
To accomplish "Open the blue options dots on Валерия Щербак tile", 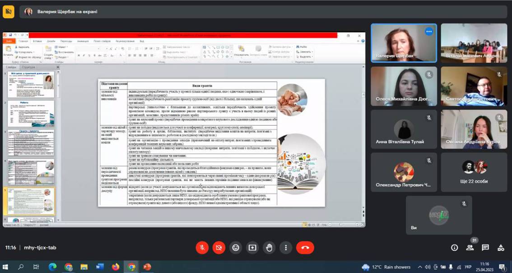I will click(428, 32).
